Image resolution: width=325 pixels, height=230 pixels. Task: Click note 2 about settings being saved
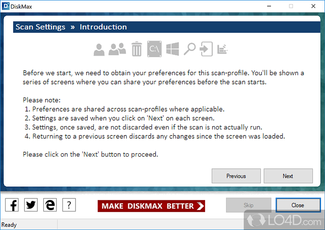pos(119,118)
